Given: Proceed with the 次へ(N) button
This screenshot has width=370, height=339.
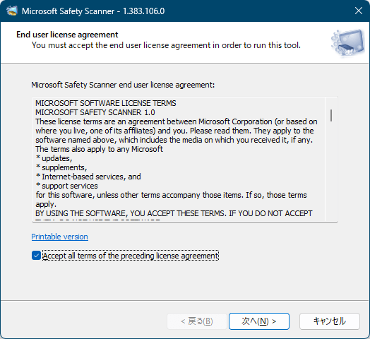Looking at the screenshot, I should tap(259, 321).
